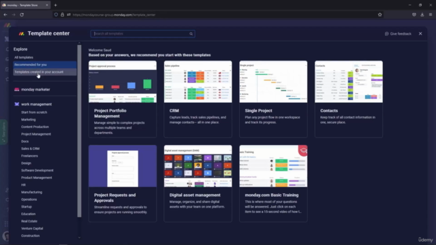Open the work management category
Viewport: 436px width, 245px height.
(36, 104)
